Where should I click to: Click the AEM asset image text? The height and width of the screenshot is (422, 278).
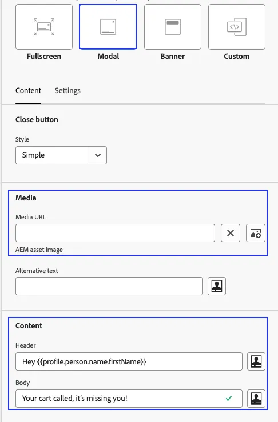tap(39, 250)
